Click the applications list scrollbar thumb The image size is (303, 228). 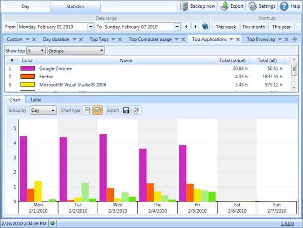(294, 69)
